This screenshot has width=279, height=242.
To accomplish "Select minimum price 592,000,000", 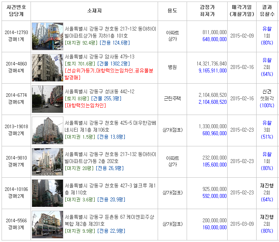I will (214, 196).
